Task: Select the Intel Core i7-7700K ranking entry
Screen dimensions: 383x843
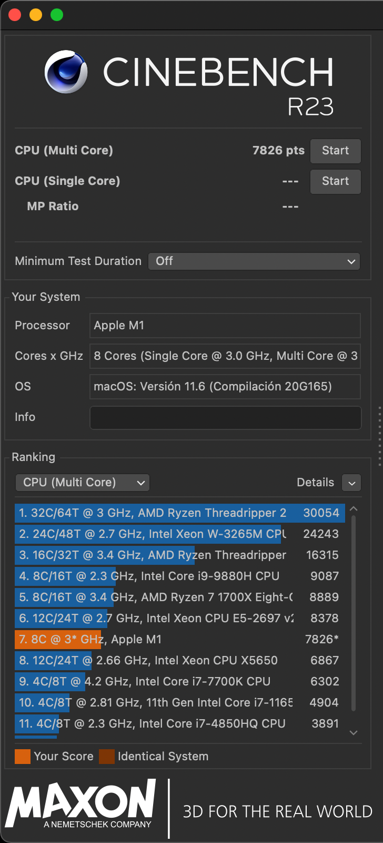Action: [179, 682]
